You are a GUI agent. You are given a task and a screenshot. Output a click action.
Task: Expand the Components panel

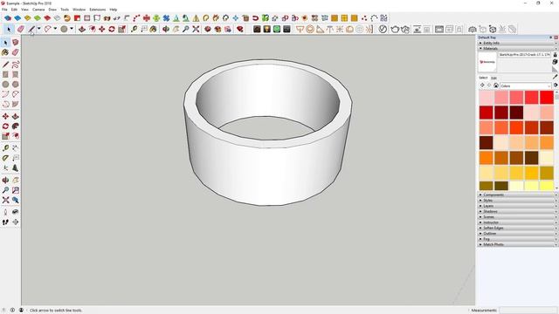[517, 195]
